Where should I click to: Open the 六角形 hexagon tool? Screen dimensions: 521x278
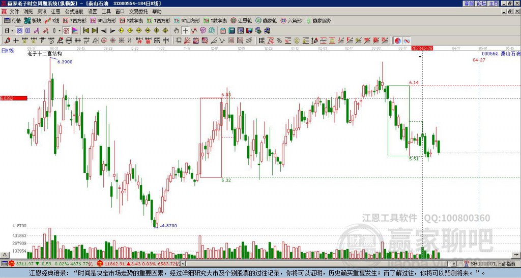[x=292, y=20]
